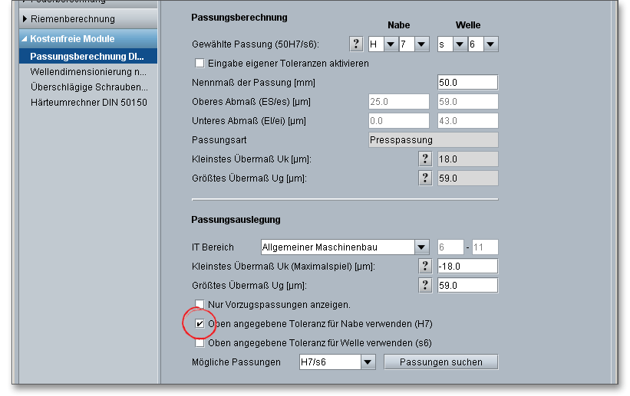Open help for Größtes Übermaß Ug result
Image resolution: width=630 pixels, height=396 pixels.
(425, 178)
